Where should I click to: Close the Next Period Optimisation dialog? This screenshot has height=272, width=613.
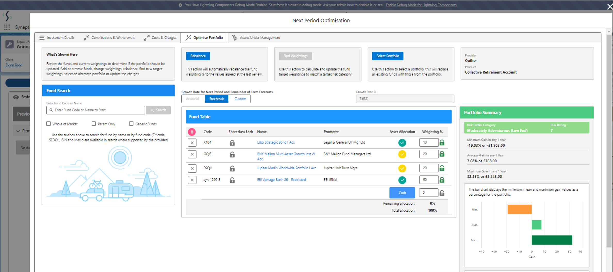pos(610,6)
